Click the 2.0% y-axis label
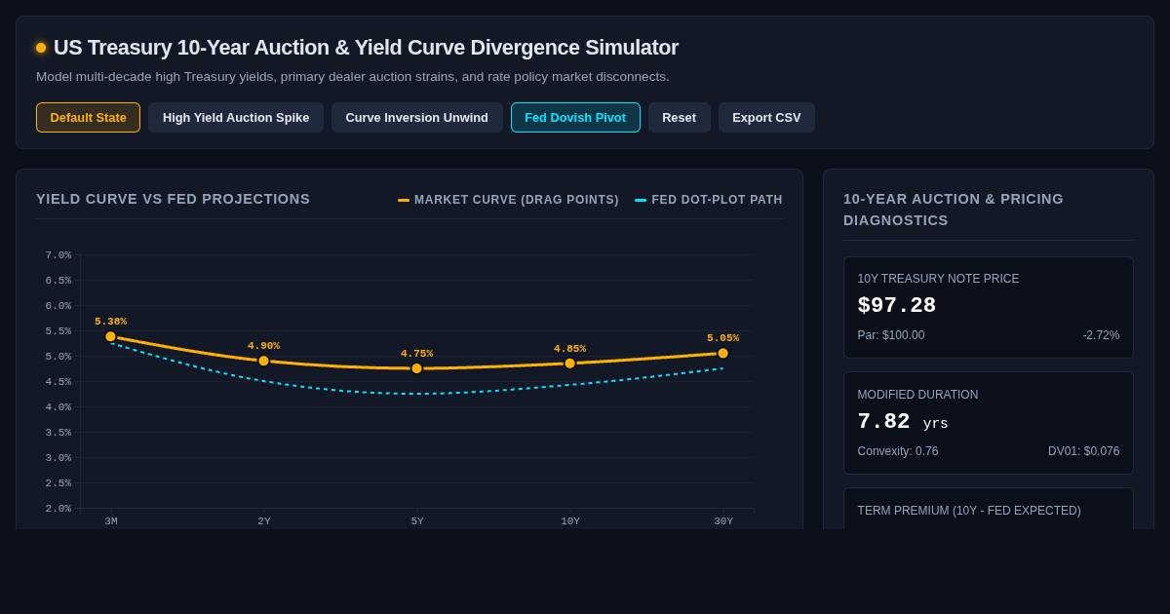The height and width of the screenshot is (614, 1170). coord(58,509)
